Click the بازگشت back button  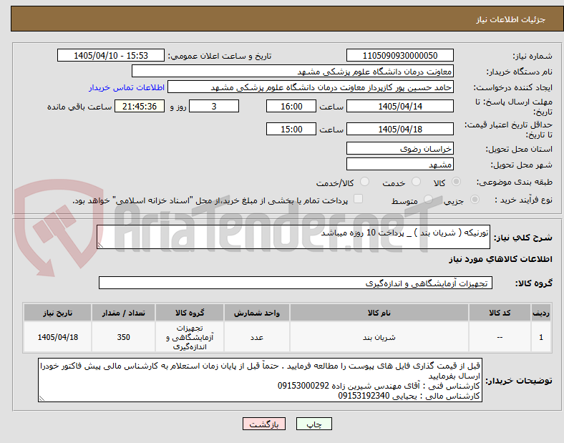[x=264, y=424]
